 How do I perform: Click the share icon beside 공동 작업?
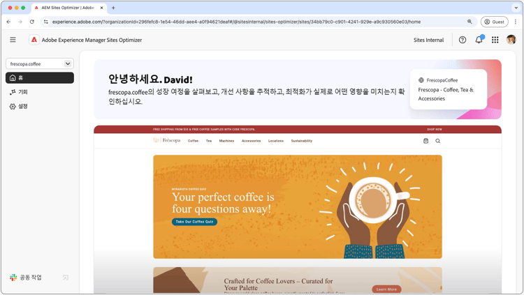[x=66, y=278]
